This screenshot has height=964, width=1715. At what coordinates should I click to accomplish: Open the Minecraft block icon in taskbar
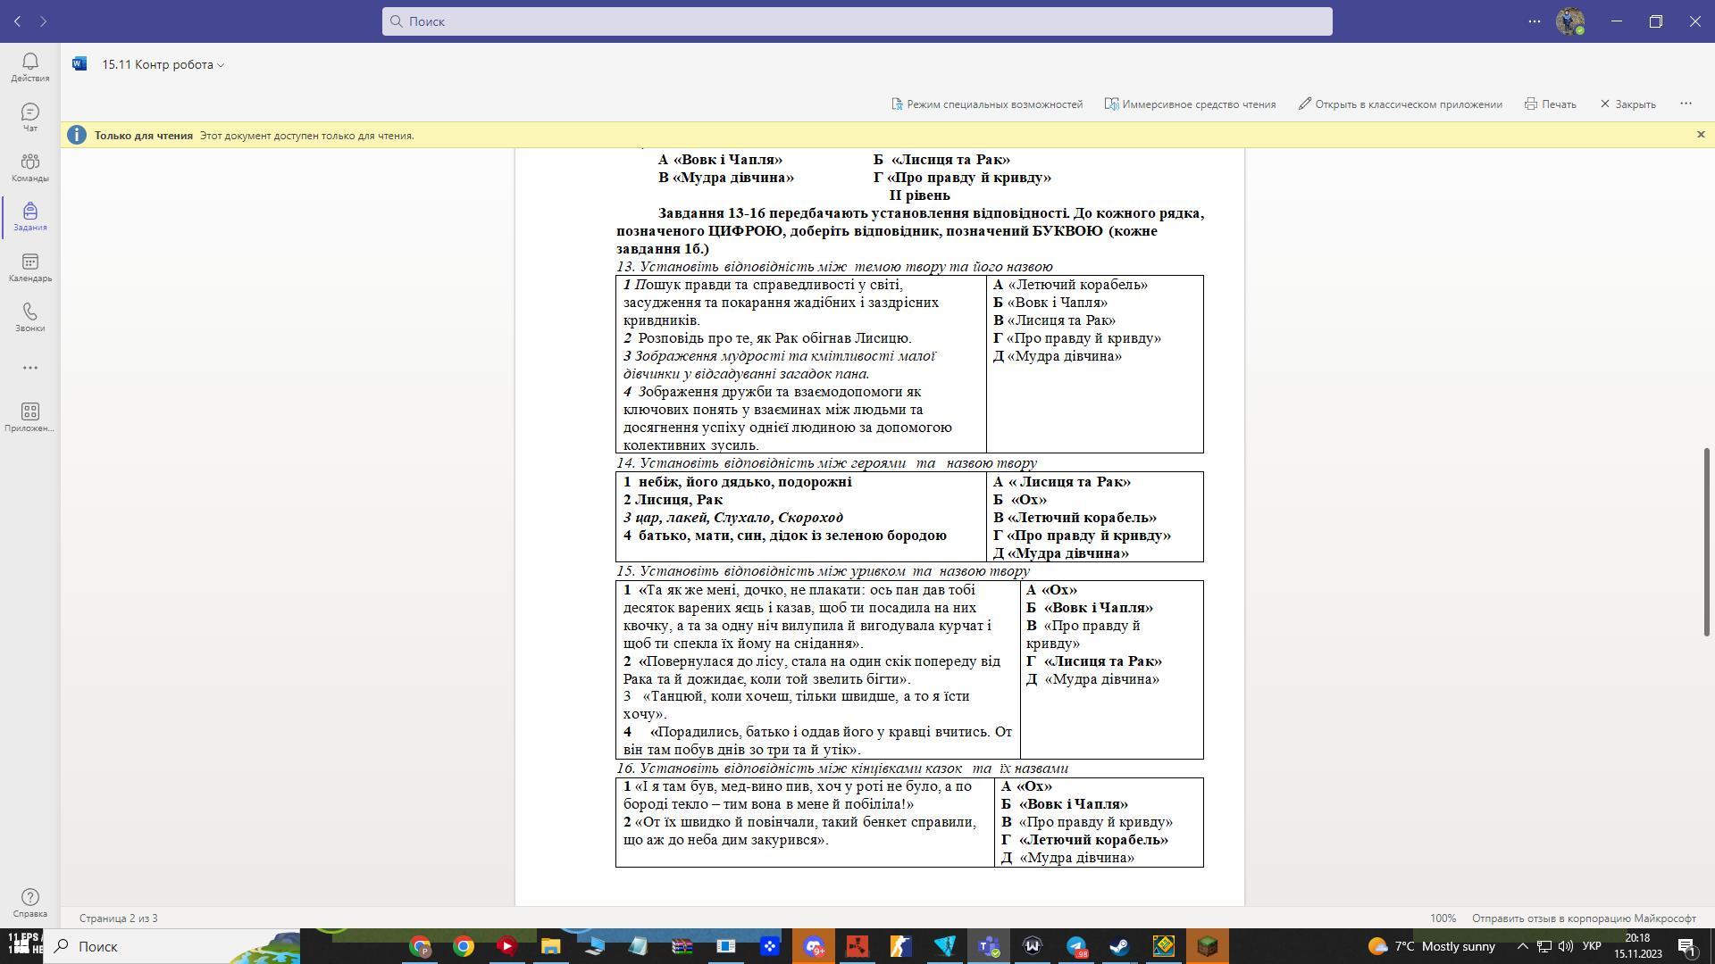pyautogui.click(x=1207, y=946)
